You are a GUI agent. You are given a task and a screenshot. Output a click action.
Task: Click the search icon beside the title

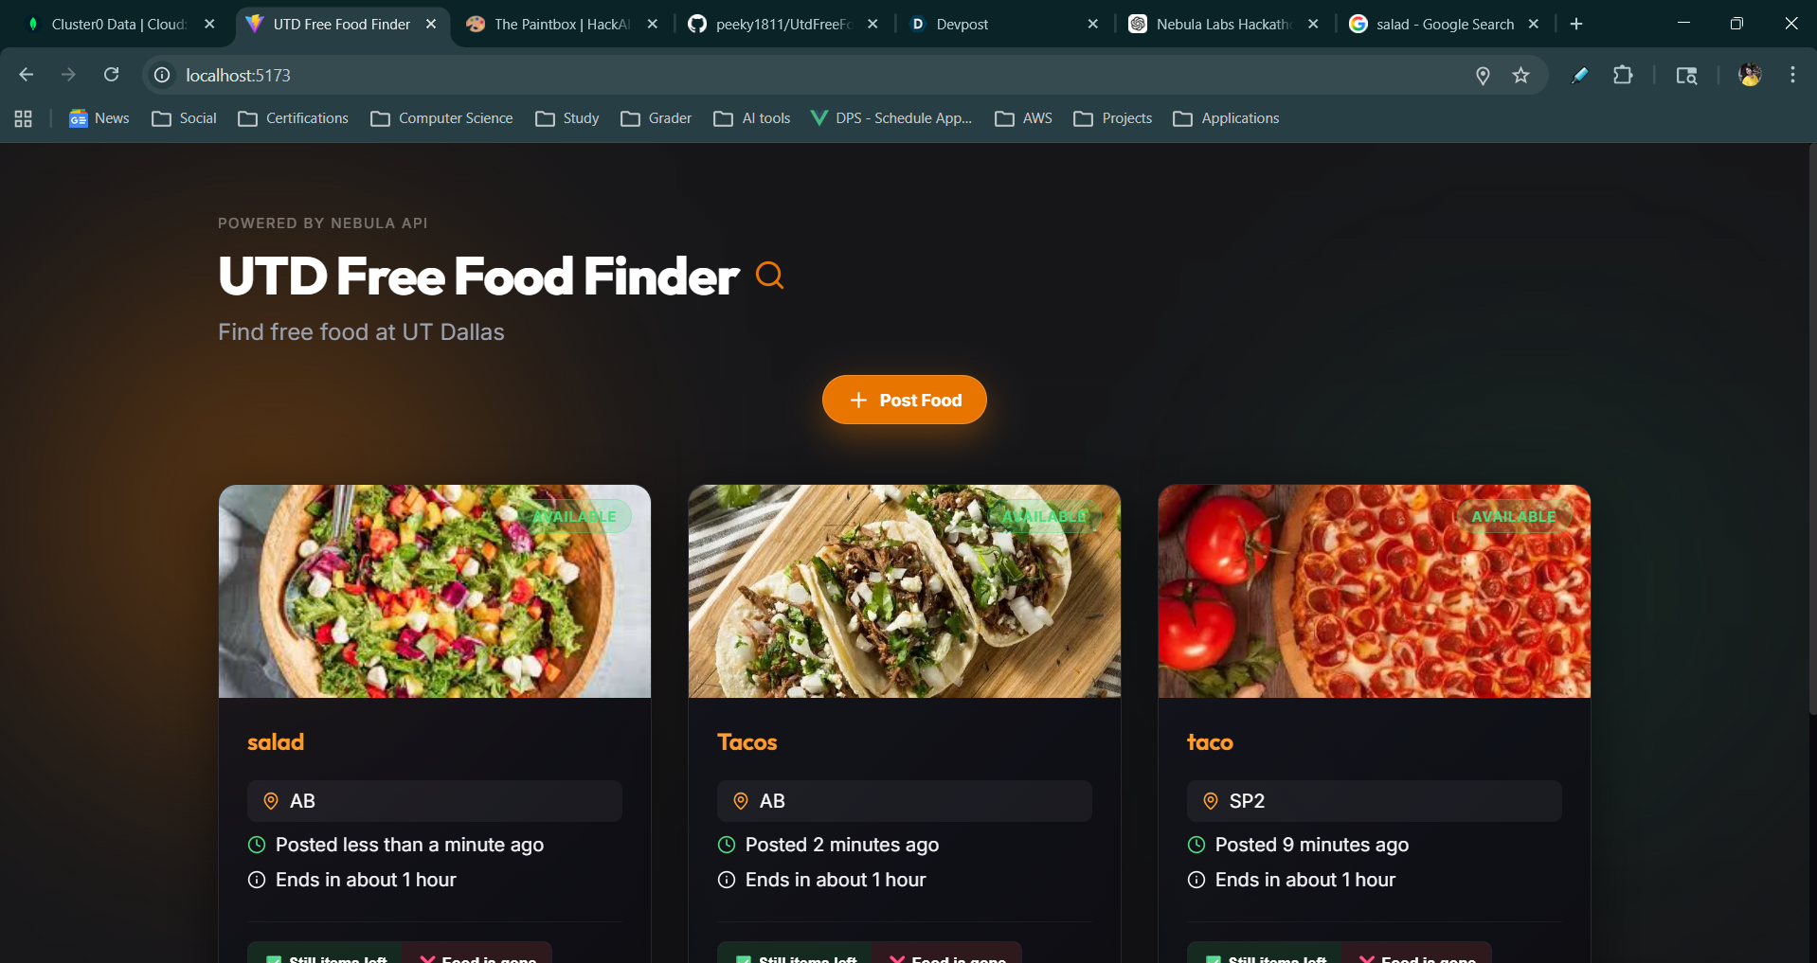[x=769, y=276]
